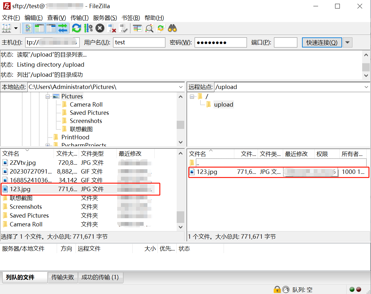This screenshot has width=371, height=294.
Task: Select upload folder in remote tree
Action: [224, 105]
